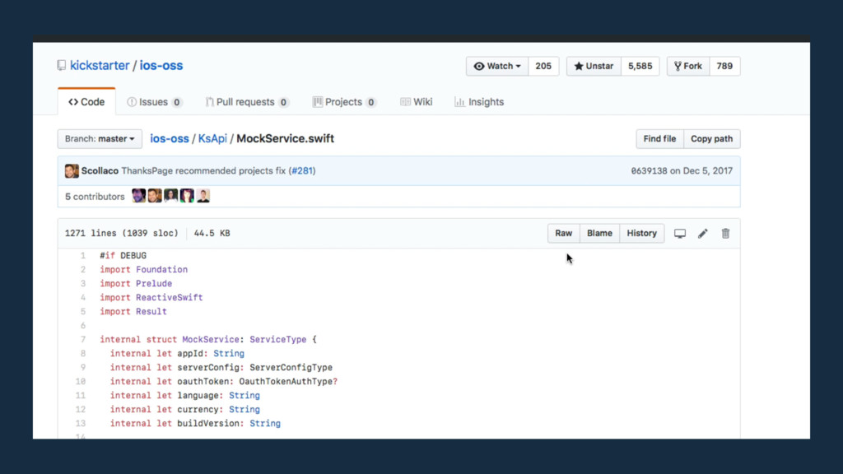Go to the KsApi folder breadcrumb
The width and height of the screenshot is (843, 474).
[212, 138]
